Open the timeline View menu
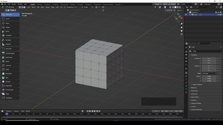This screenshot has height=125, width=223. click(x=23, y=111)
